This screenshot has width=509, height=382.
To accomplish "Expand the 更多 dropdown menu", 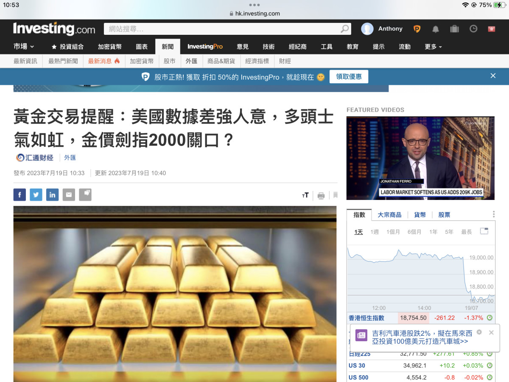I will coord(433,47).
